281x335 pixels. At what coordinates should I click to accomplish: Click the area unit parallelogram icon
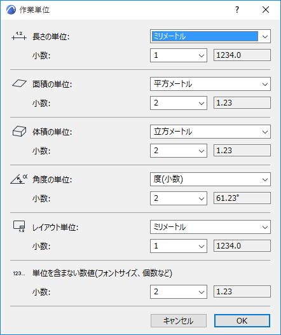[19, 83]
